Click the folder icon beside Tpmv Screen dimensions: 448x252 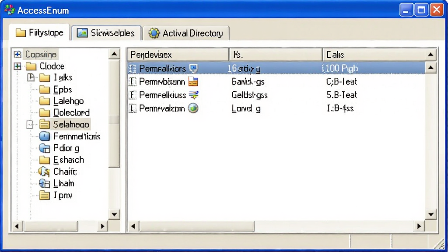[x=45, y=195]
